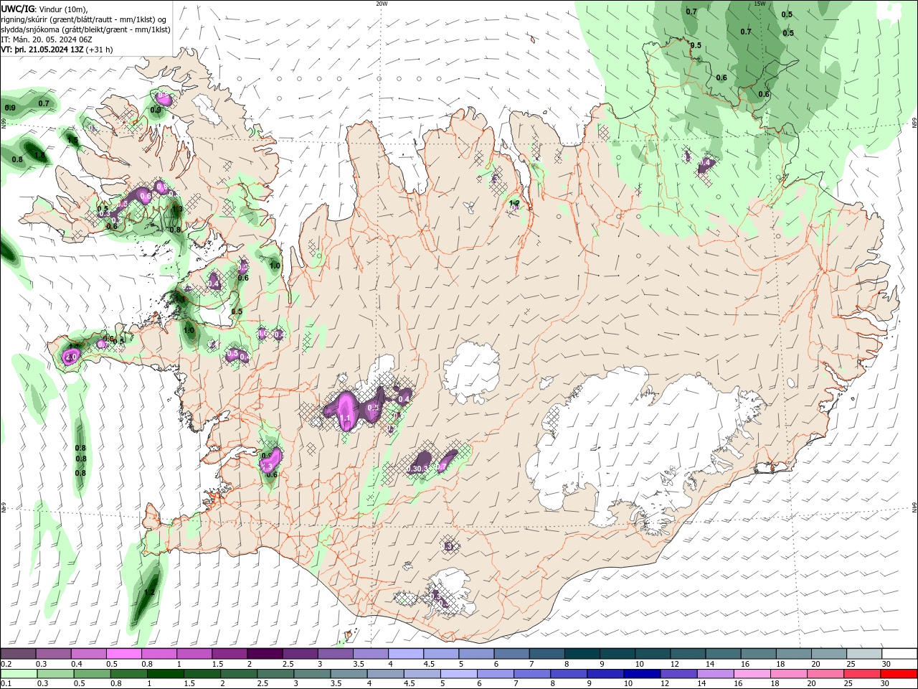The height and width of the screenshot is (689, 918).
Task: Click the '(+31 h)' forecast offset text
Action: click(x=100, y=50)
